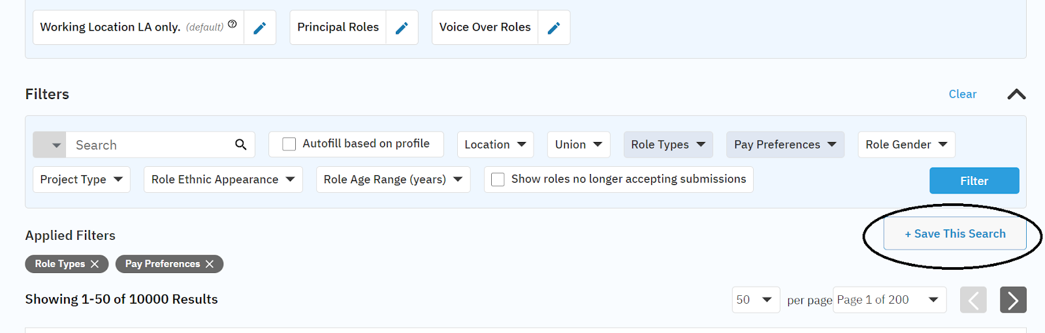Remove the Pay Preferences applied filter
The height and width of the screenshot is (333, 1045).
210,264
